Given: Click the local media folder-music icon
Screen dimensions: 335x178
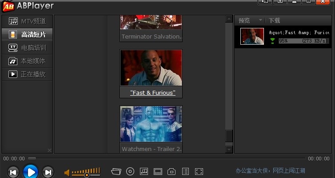Looking at the screenshot, I should point(13,61).
